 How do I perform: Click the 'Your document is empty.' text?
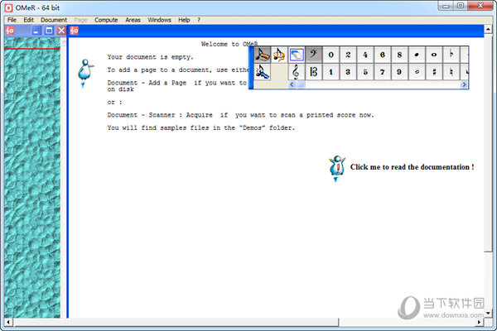[150, 57]
